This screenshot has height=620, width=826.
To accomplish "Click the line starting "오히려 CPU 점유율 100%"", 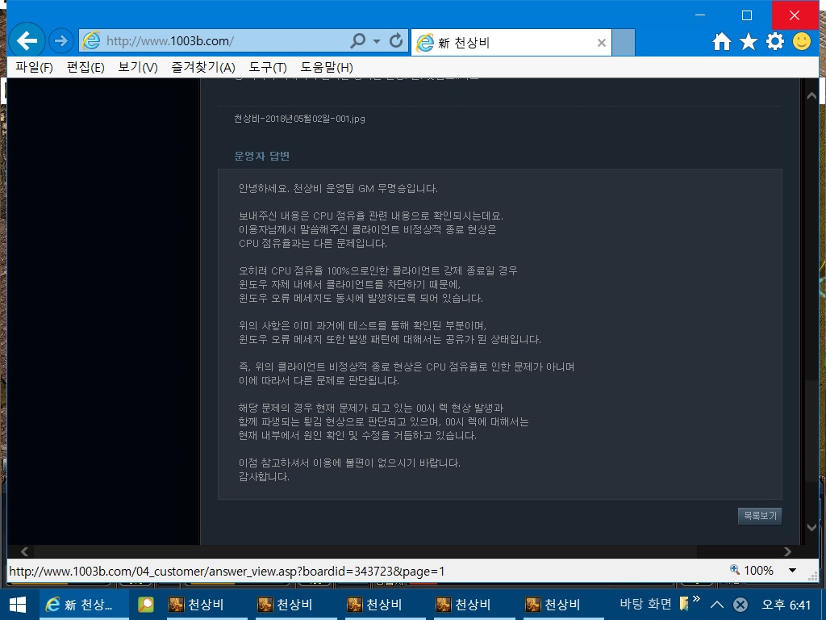I will 378,270.
